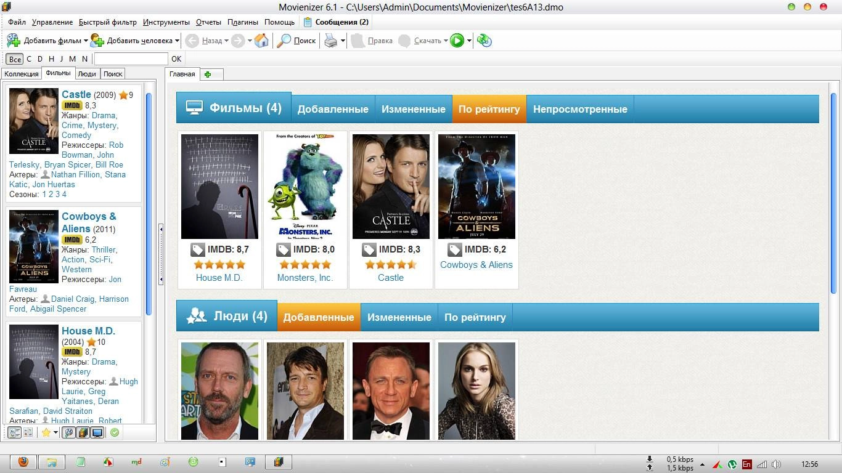The width and height of the screenshot is (842, 473).
Task: Click tag icon under House M.D. poster
Action: click(197, 249)
